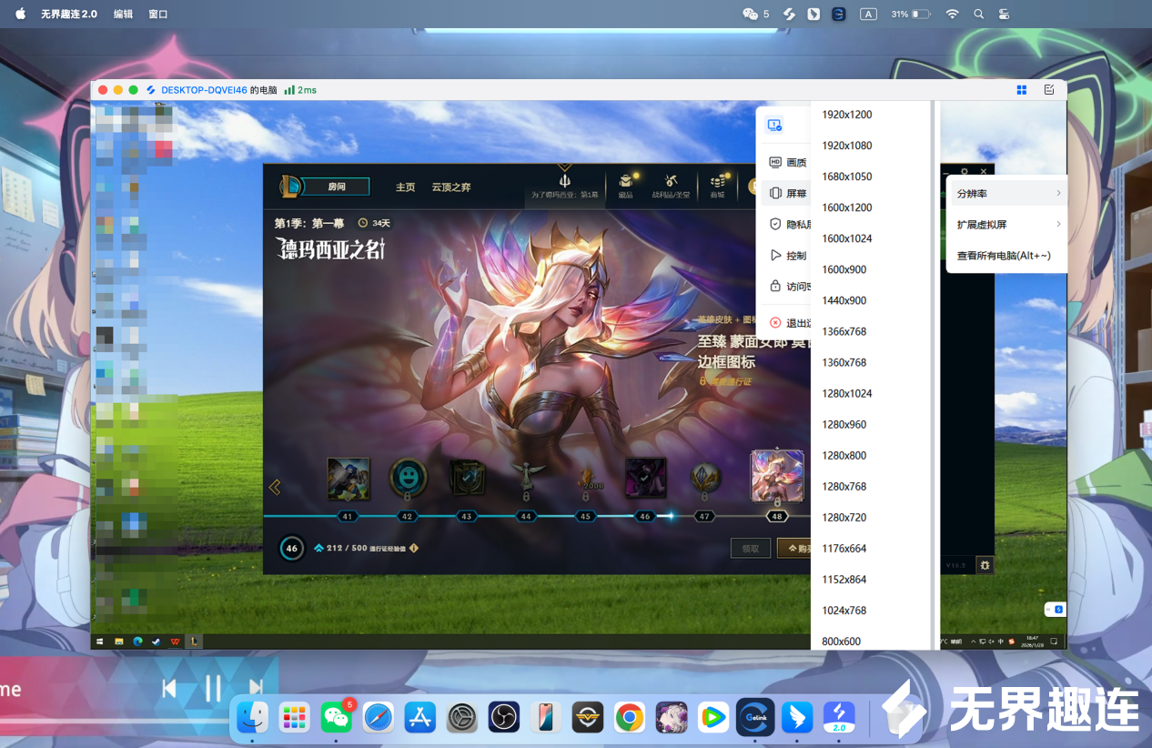Open OBS from the Dock
Viewport: 1152px width, 748px height.
coord(503,718)
